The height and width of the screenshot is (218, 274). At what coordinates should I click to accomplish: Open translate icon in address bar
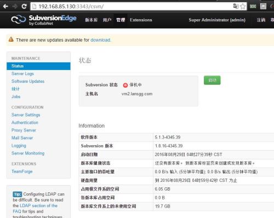[x=236, y=6]
